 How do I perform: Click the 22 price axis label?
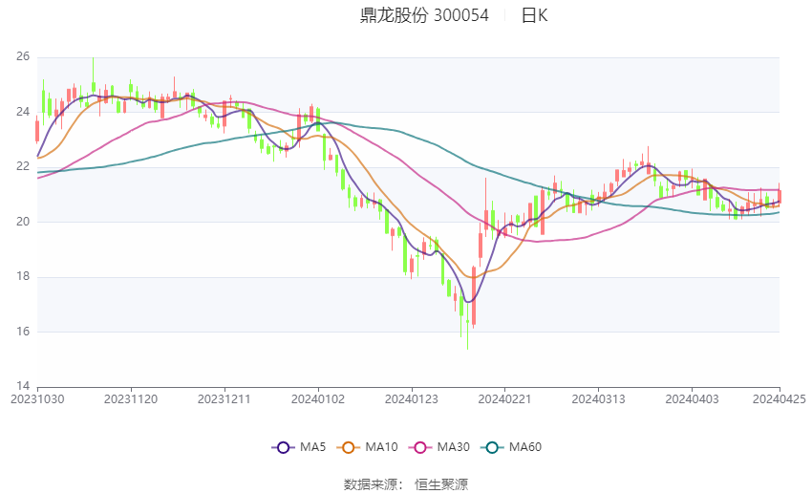coord(23,166)
